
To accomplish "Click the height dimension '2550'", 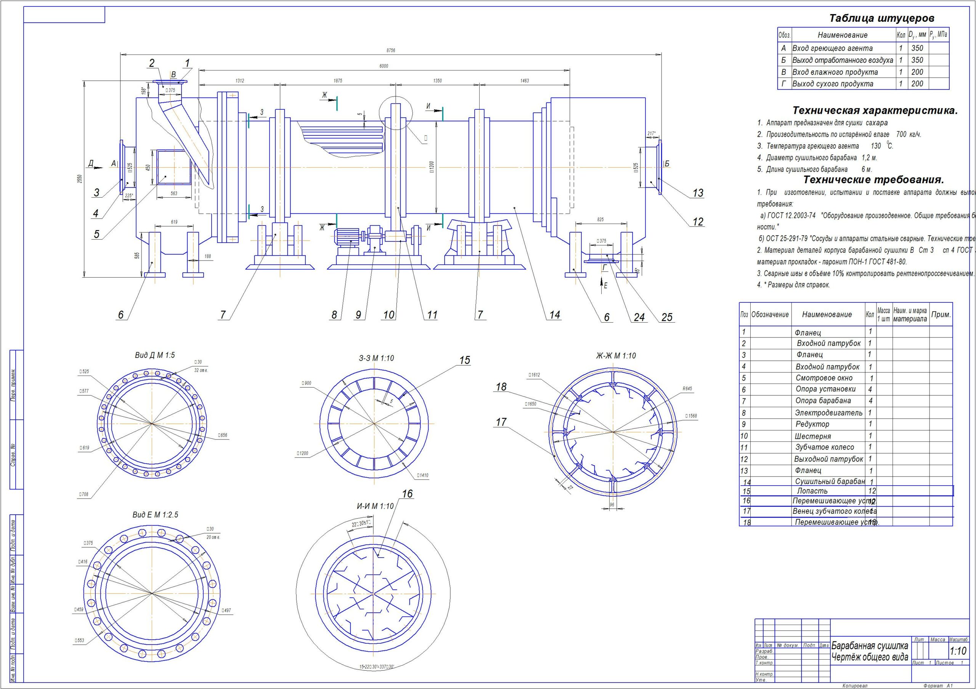I will point(80,180).
